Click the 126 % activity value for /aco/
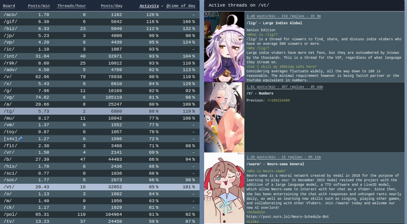 tap(152, 15)
